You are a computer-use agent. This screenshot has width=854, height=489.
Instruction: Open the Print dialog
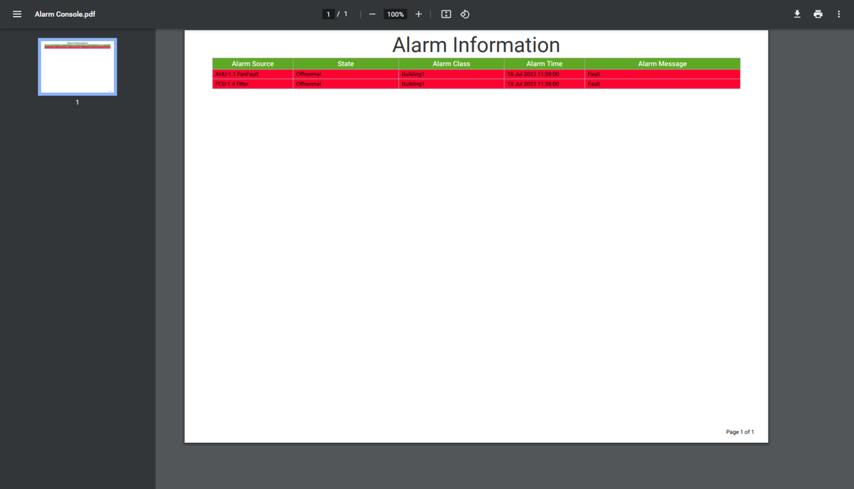[818, 14]
